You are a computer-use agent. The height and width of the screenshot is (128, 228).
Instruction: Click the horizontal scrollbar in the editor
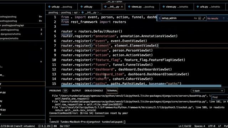click(141, 86)
